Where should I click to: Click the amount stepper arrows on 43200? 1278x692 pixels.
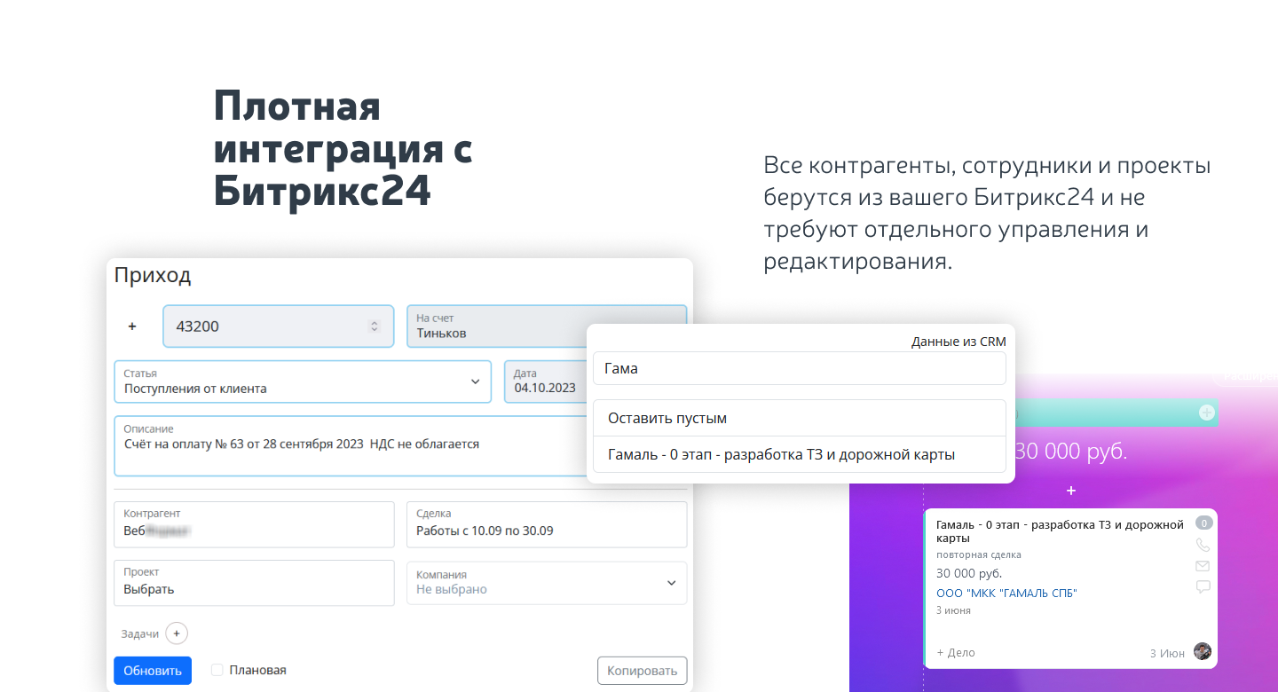375,326
